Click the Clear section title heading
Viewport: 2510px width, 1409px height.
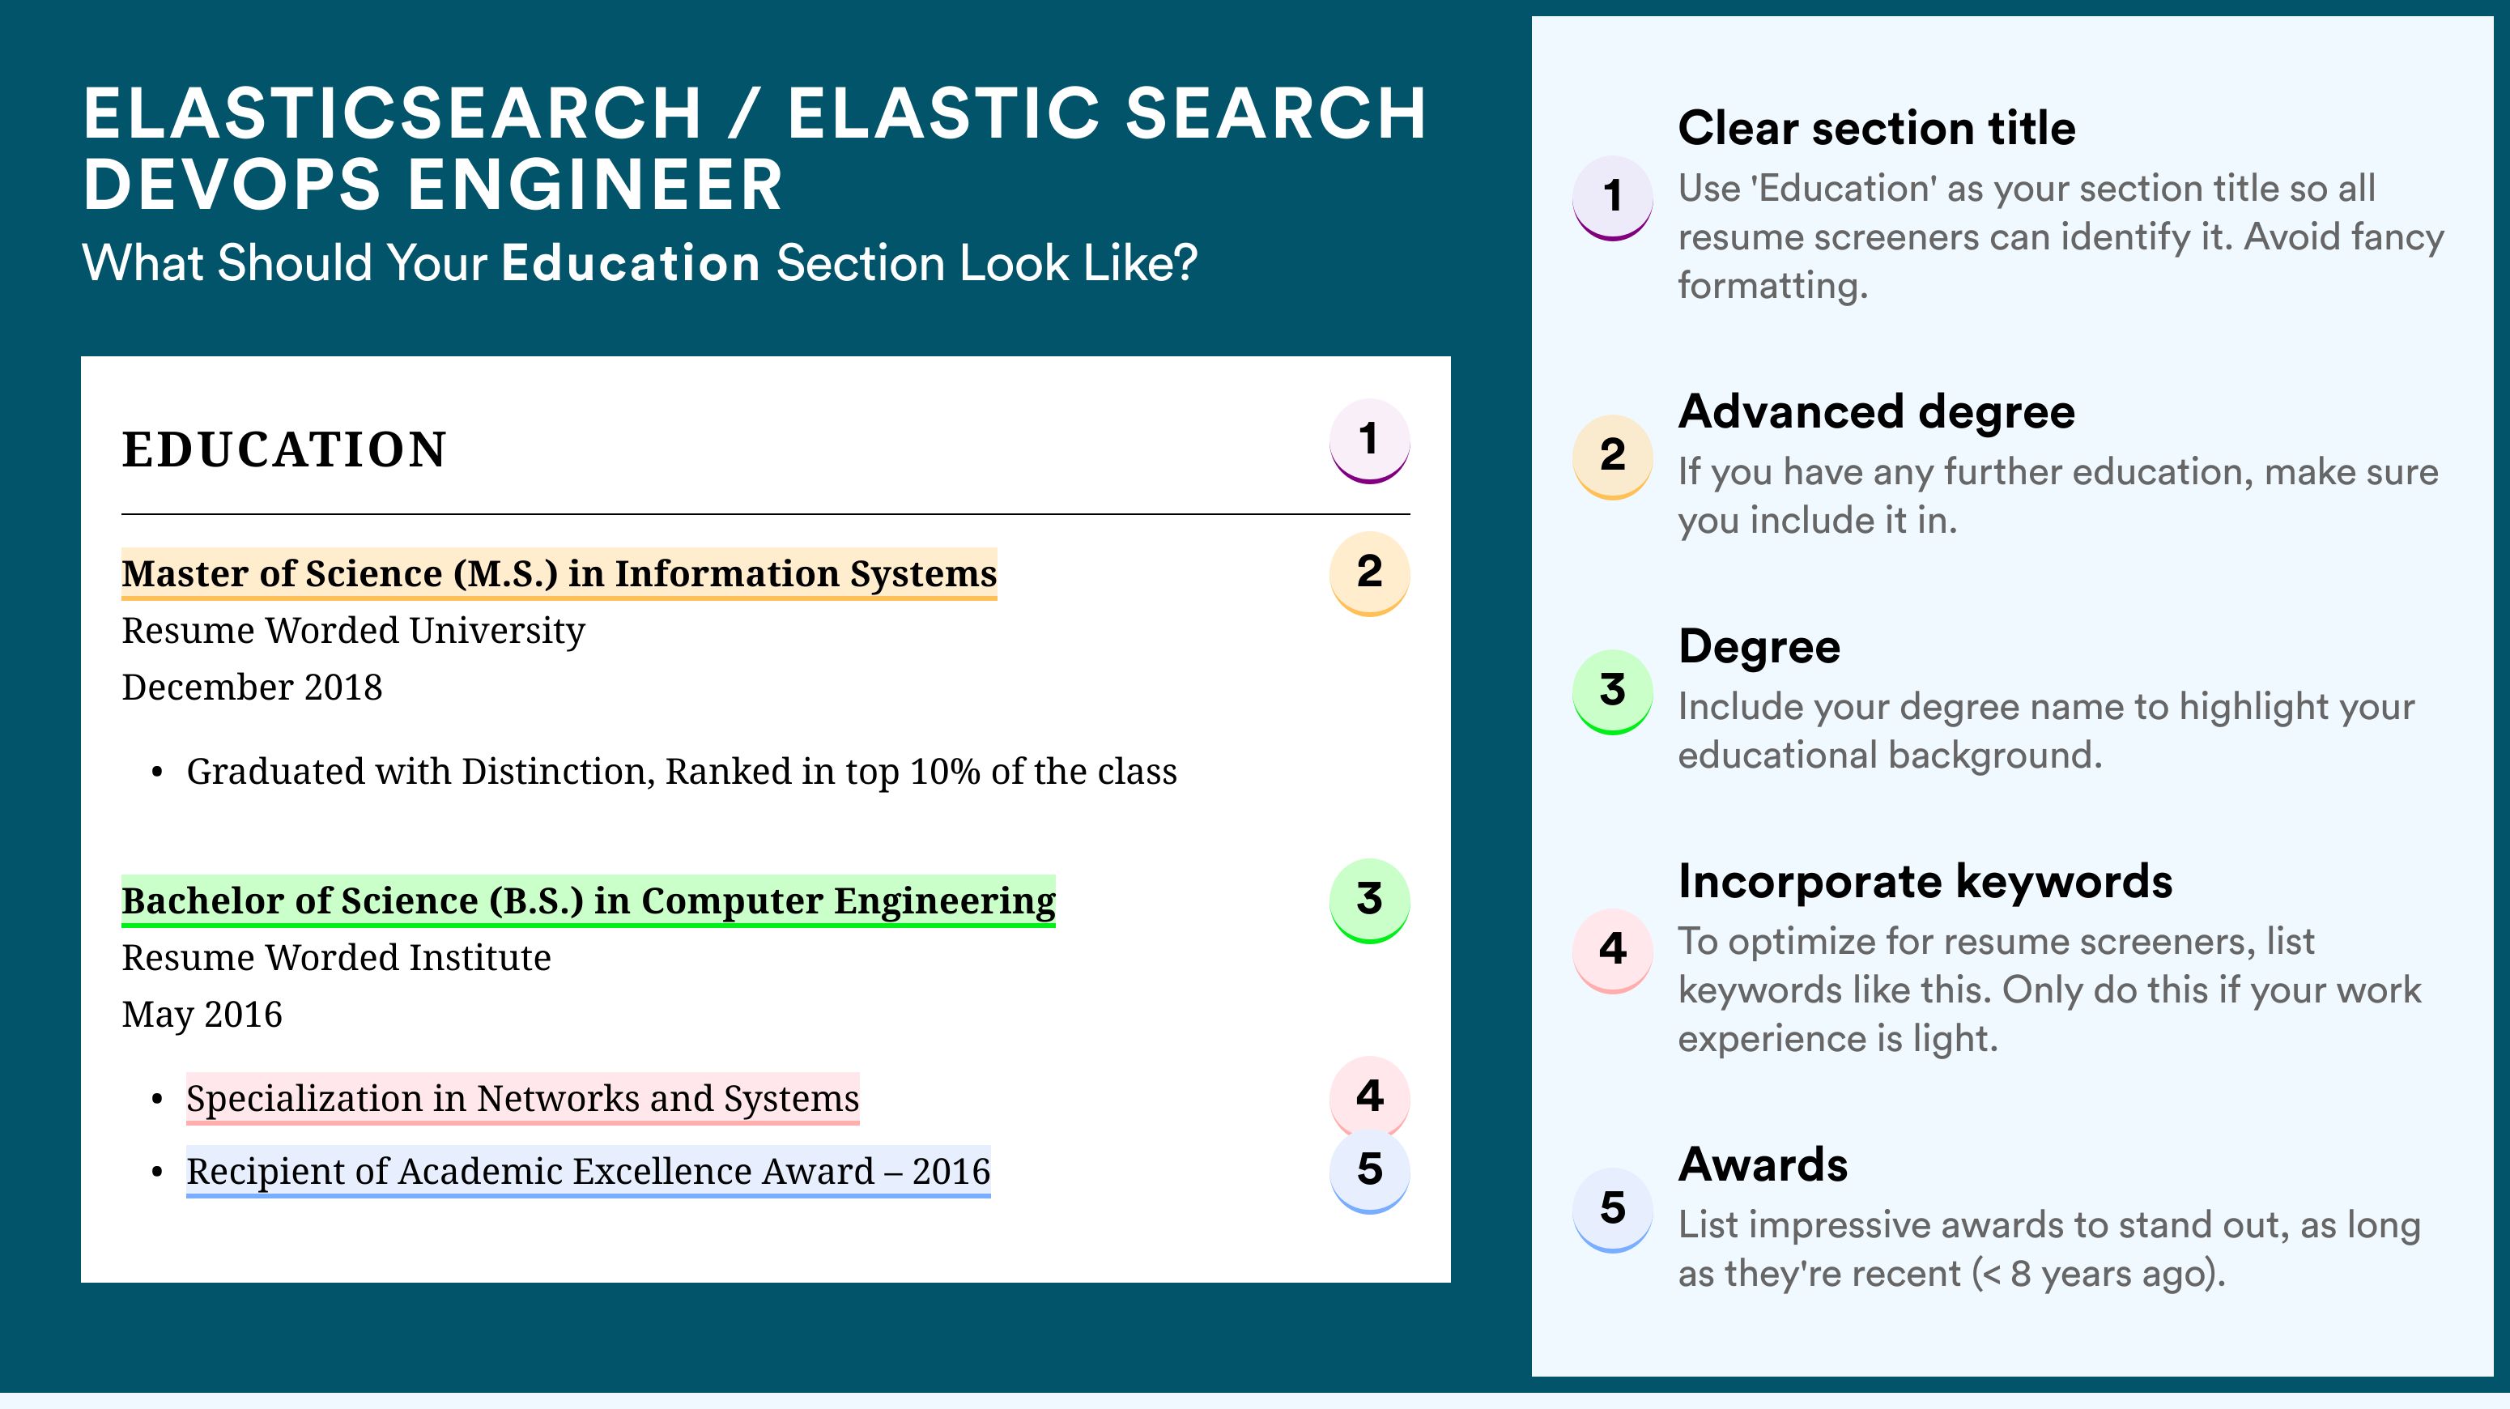pyautogui.click(x=1877, y=129)
